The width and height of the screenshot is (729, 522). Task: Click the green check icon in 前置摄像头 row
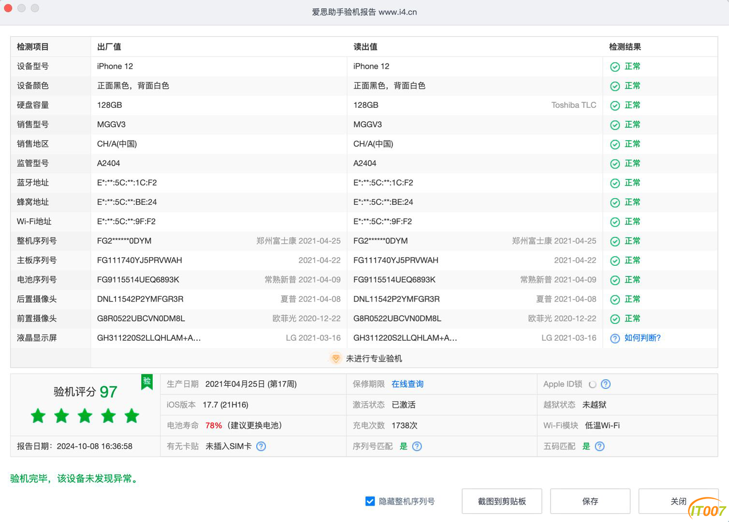[x=615, y=319]
